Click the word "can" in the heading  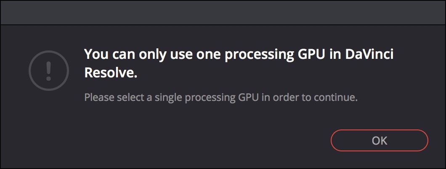pyautogui.click(x=121, y=55)
